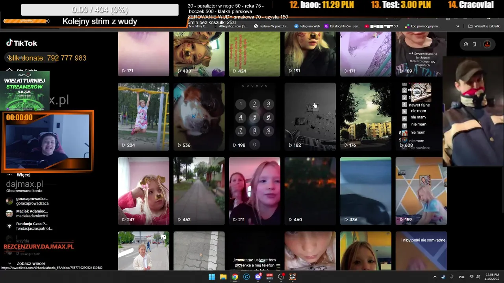Open Redakai W poszuki... bookmark
The height and width of the screenshot is (283, 504).
271,26
